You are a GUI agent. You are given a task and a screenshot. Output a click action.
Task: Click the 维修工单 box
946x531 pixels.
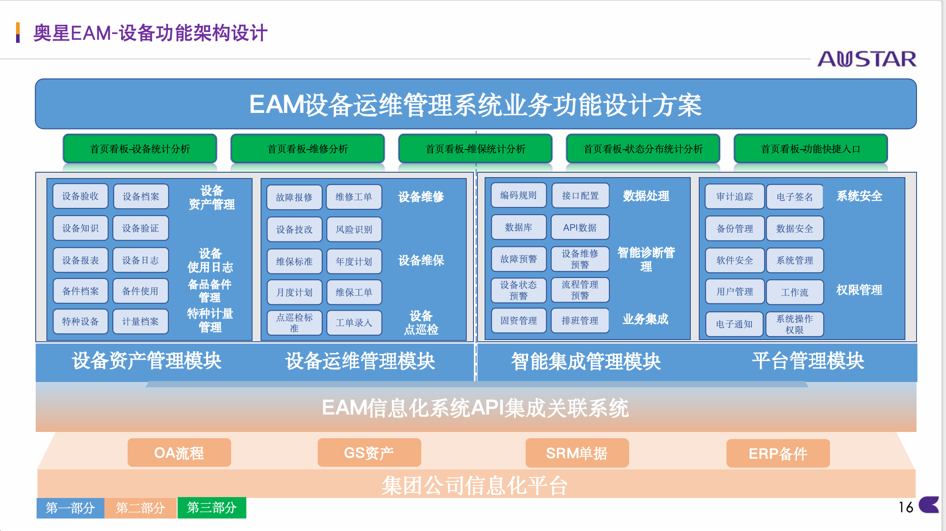tap(354, 197)
